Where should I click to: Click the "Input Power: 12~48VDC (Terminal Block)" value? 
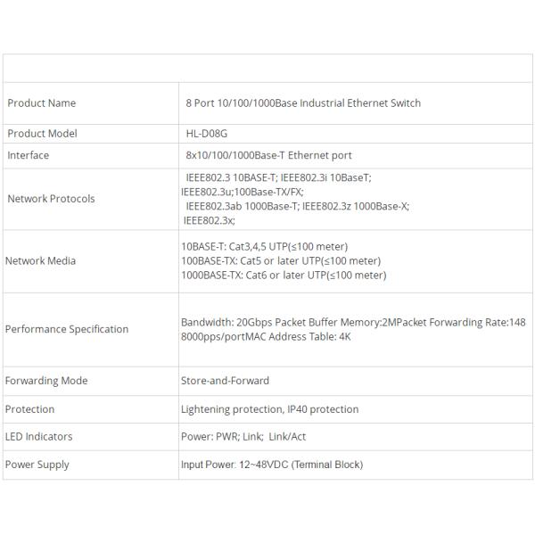pos(272,465)
